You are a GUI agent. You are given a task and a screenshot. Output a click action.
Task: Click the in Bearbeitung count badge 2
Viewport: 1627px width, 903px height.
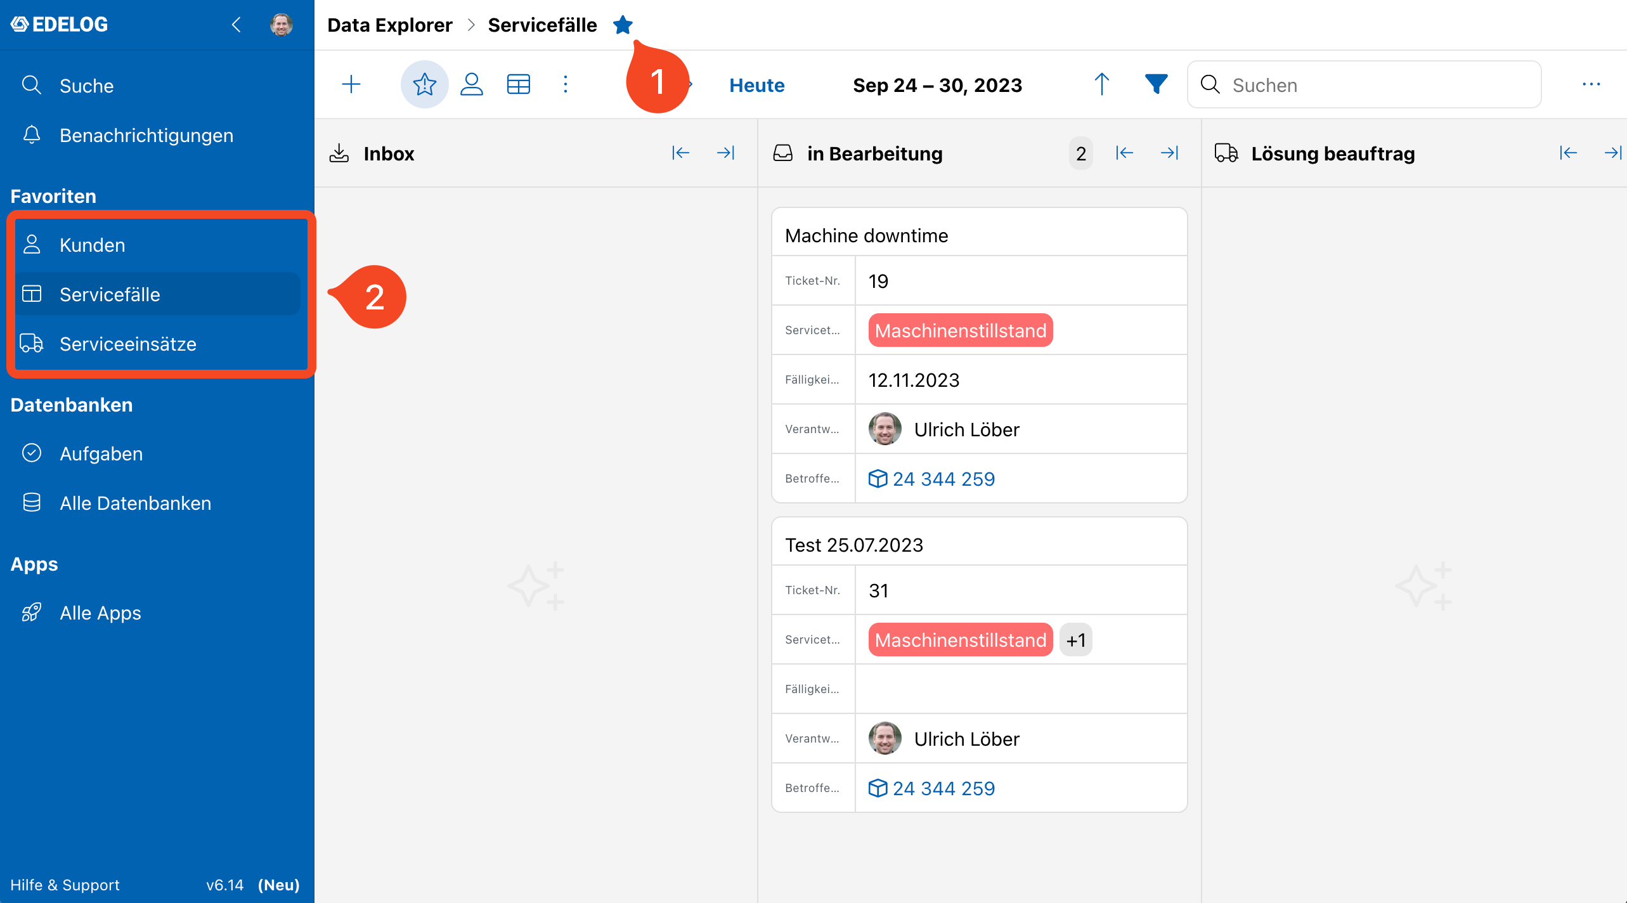point(1080,153)
